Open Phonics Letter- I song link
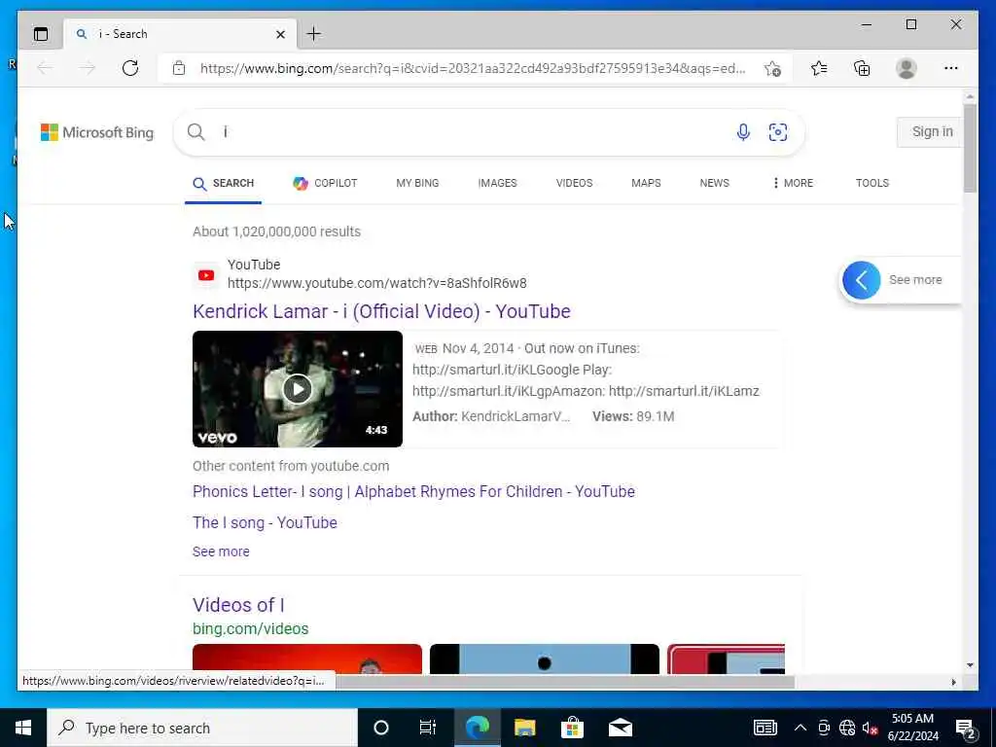This screenshot has width=996, height=747. (413, 491)
